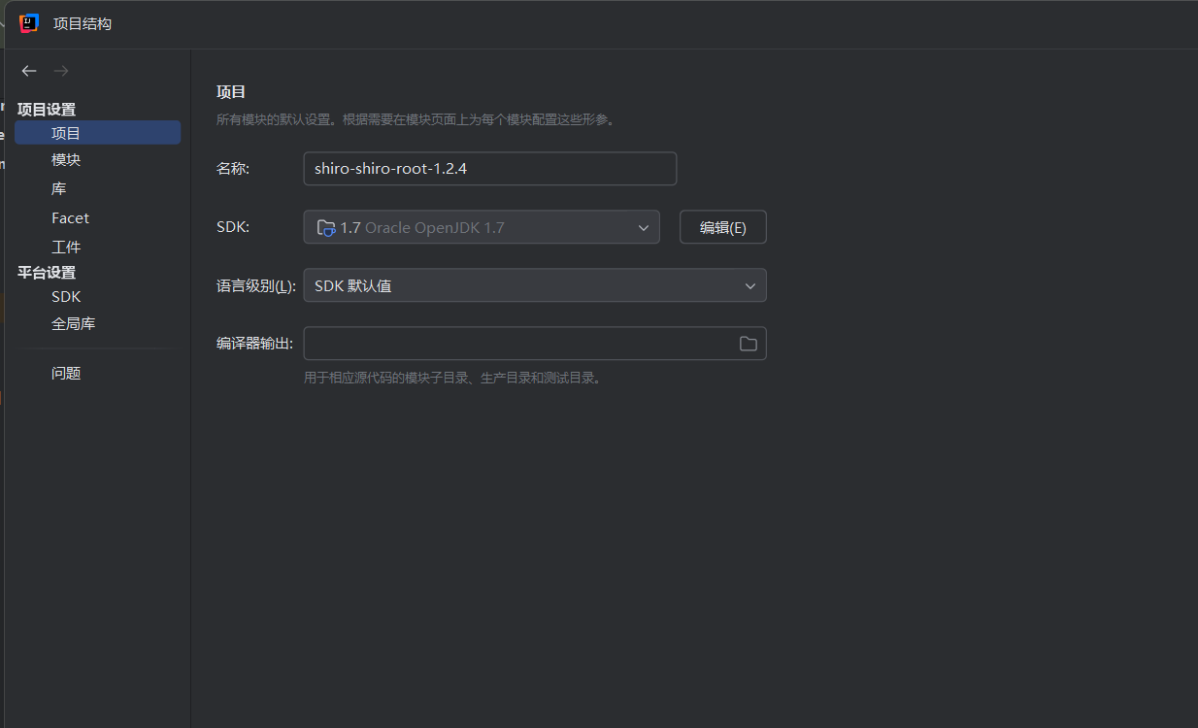Click the JDK folder icon in SDK box

326,228
